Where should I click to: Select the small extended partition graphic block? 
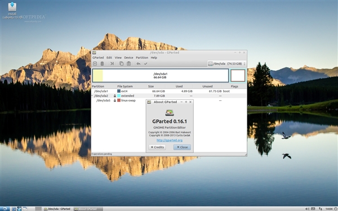[238, 75]
